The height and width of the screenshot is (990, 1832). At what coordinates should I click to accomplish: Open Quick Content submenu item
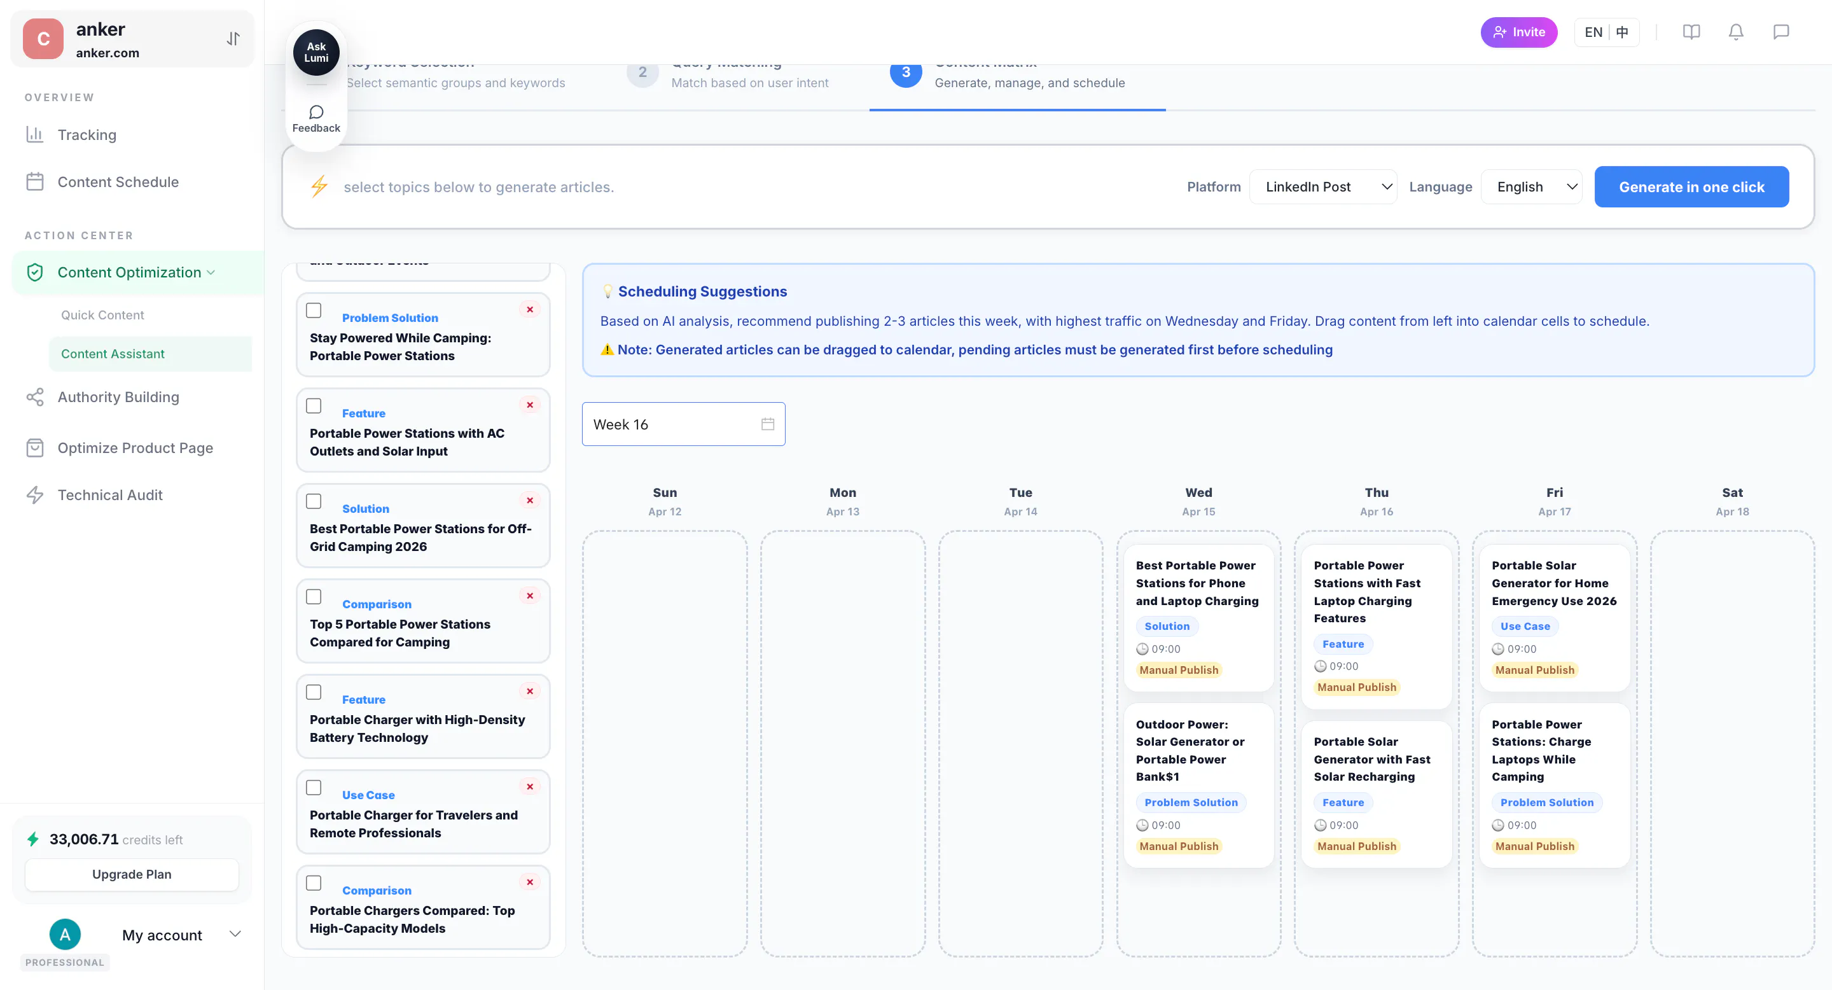tap(102, 314)
